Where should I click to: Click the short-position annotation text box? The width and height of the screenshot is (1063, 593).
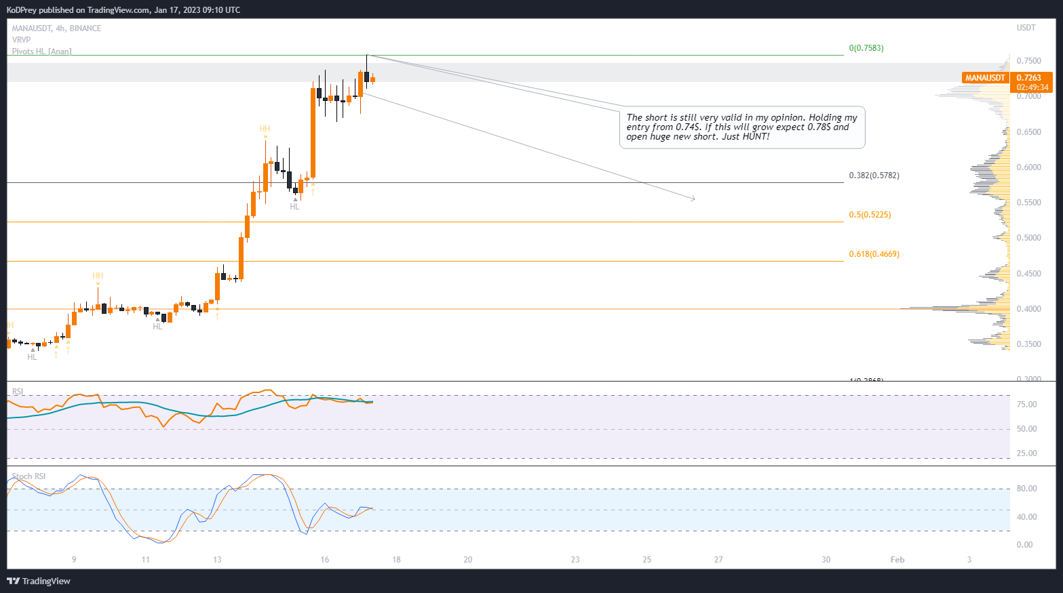[742, 127]
